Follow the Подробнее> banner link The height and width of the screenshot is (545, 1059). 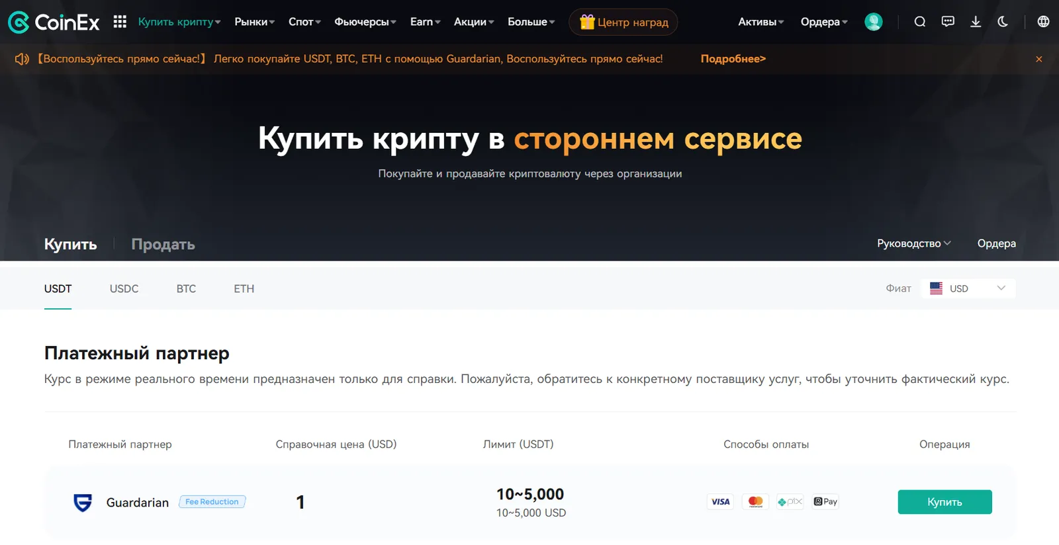[x=733, y=59]
